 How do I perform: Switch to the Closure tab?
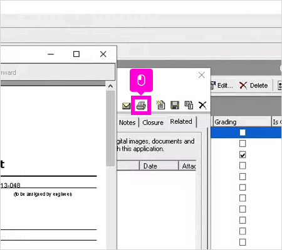tap(153, 122)
